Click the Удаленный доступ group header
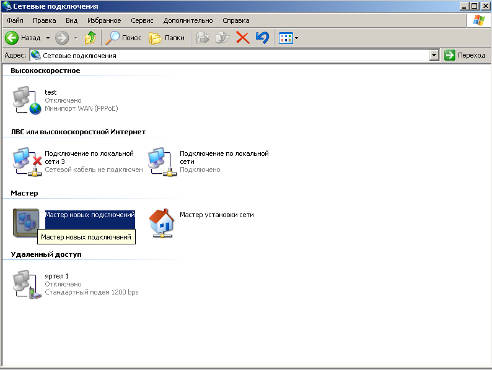Image resolution: width=492 pixels, height=370 pixels. click(x=46, y=254)
